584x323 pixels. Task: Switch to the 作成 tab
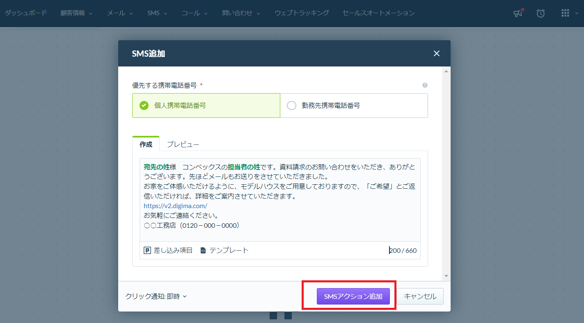point(146,144)
